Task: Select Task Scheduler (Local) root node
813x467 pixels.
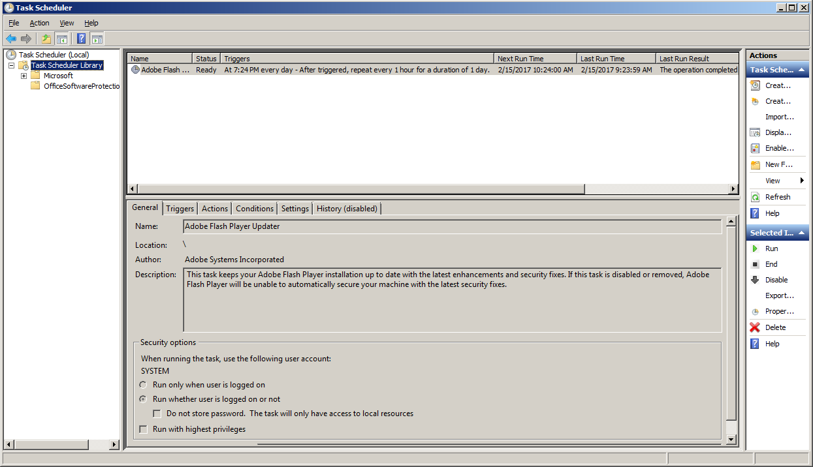Action: coord(54,55)
